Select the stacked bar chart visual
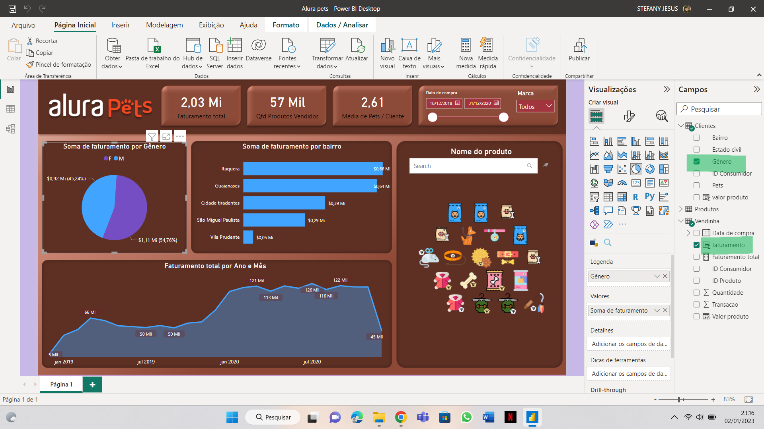Viewport: 764px width, 429px height. 594,141
